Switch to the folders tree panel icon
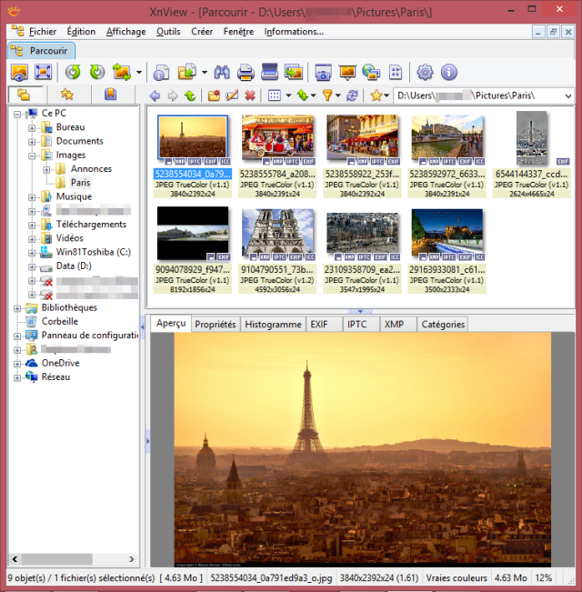This screenshot has height=592, width=582. pyautogui.click(x=25, y=95)
